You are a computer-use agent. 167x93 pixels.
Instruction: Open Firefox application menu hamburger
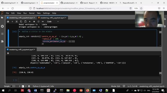point(164,8)
